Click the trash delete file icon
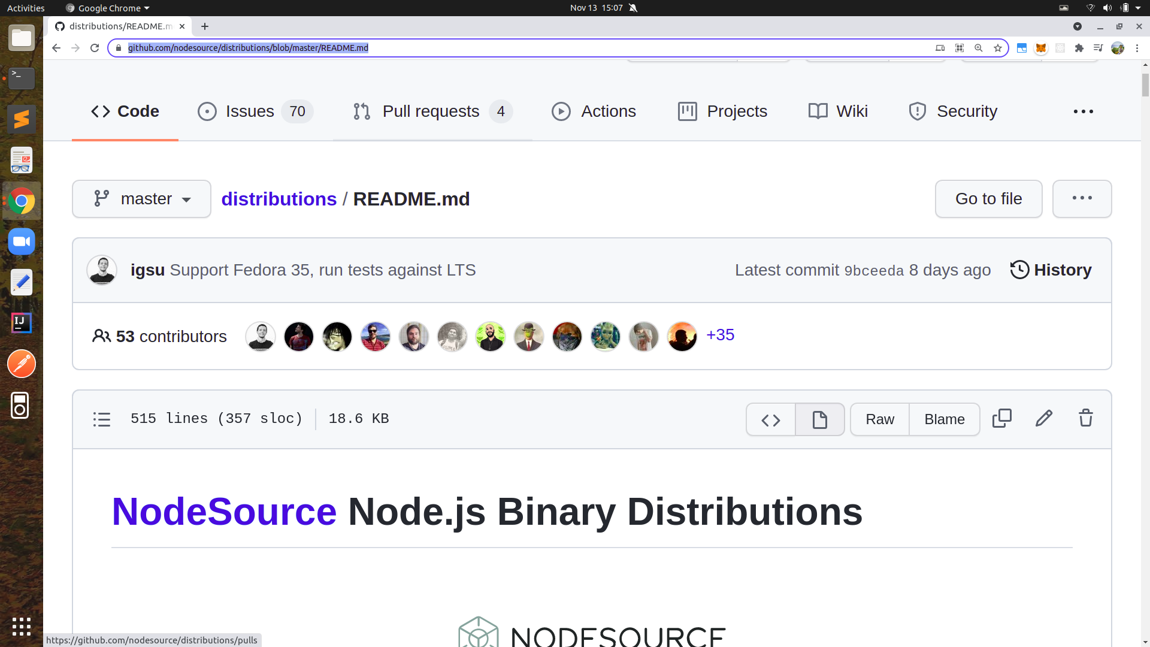Viewport: 1150px width, 647px height. coord(1085,419)
